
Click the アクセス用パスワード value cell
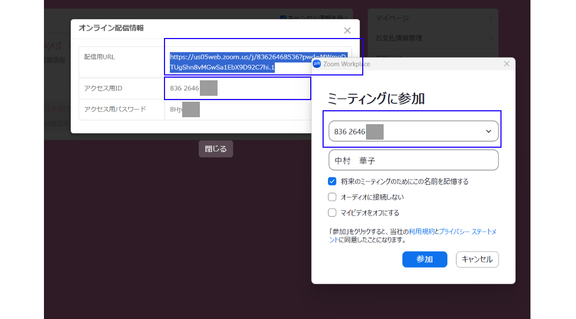(236, 109)
